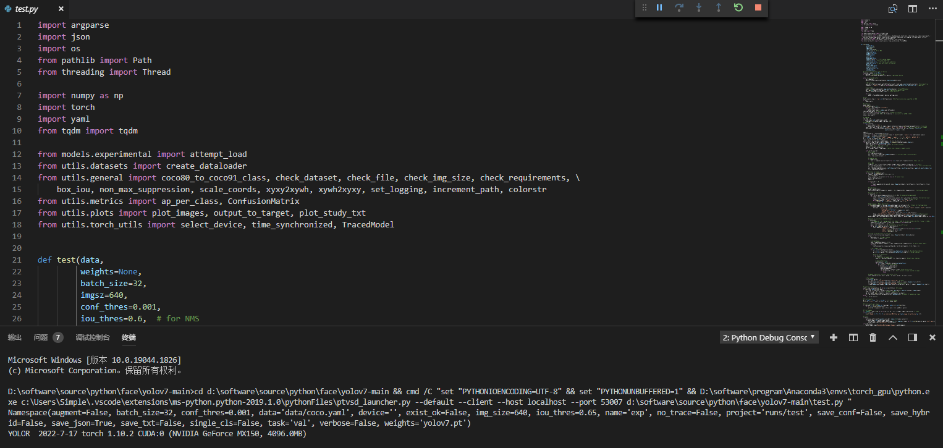Select the 终端 panel tab
Image resolution: width=943 pixels, height=448 pixels.
pyautogui.click(x=129, y=337)
